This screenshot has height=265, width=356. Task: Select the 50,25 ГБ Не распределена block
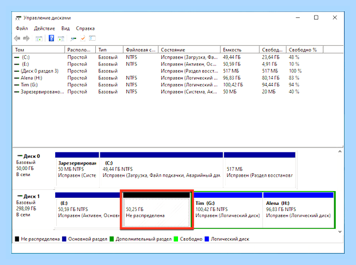(156, 209)
